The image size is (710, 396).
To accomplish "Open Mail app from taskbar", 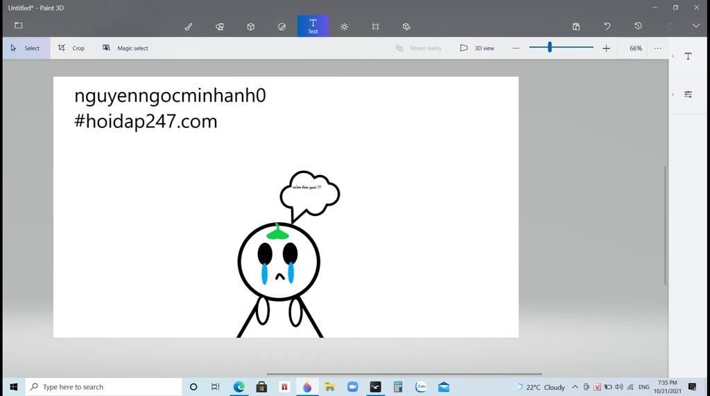I will [x=444, y=387].
